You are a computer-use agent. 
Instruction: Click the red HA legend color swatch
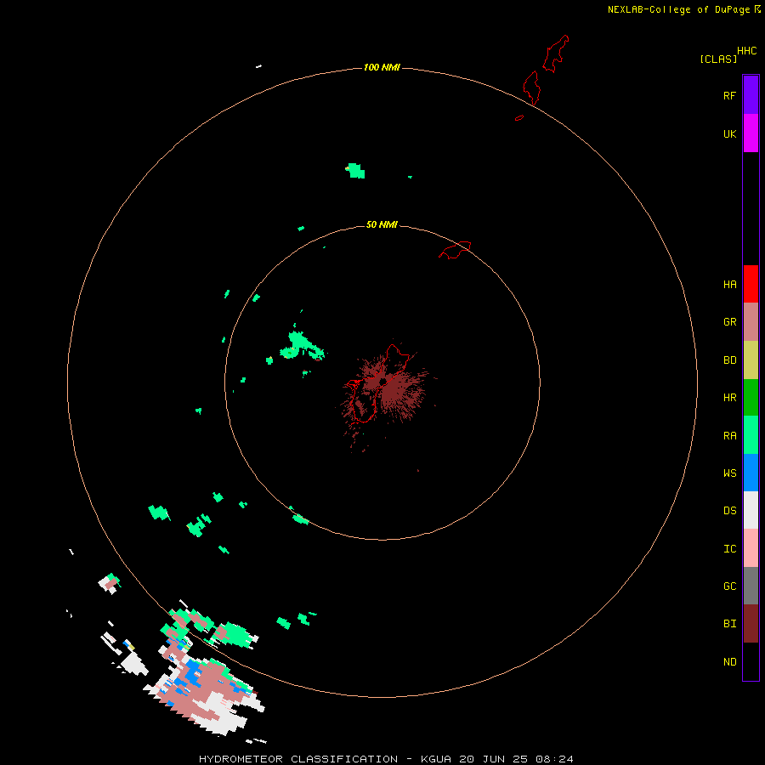click(x=751, y=284)
